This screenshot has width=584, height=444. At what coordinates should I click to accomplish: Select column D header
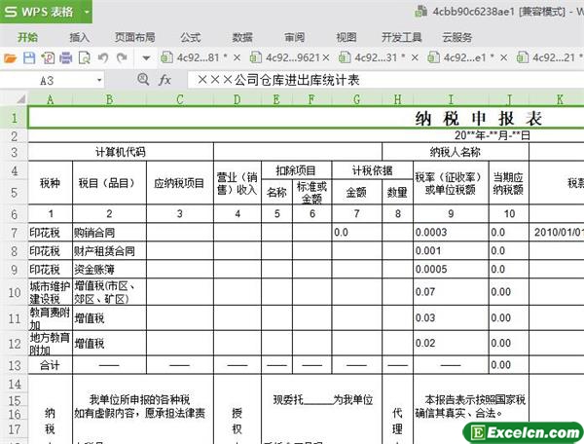(x=237, y=99)
